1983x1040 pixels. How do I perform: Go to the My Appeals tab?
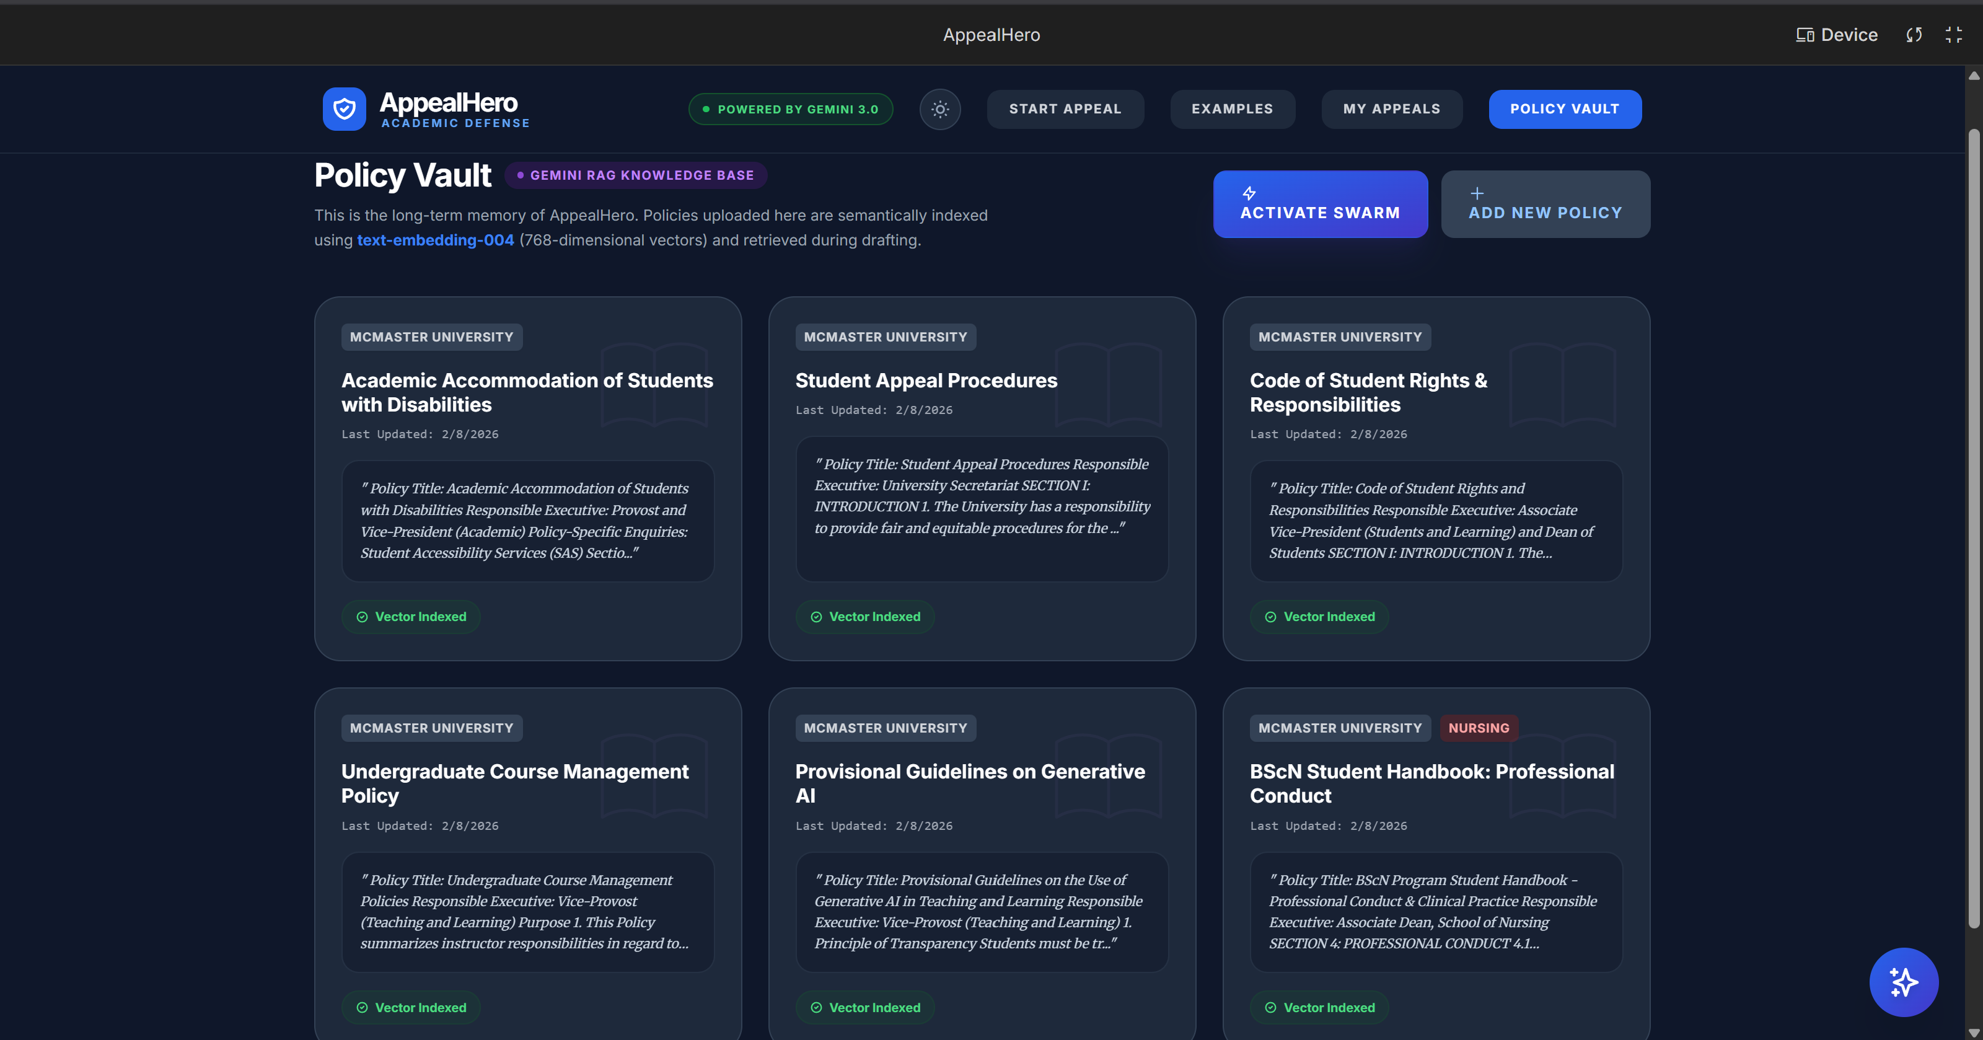point(1391,108)
